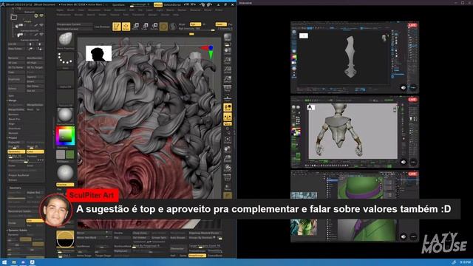Pick a color in the color square

click(x=65, y=136)
